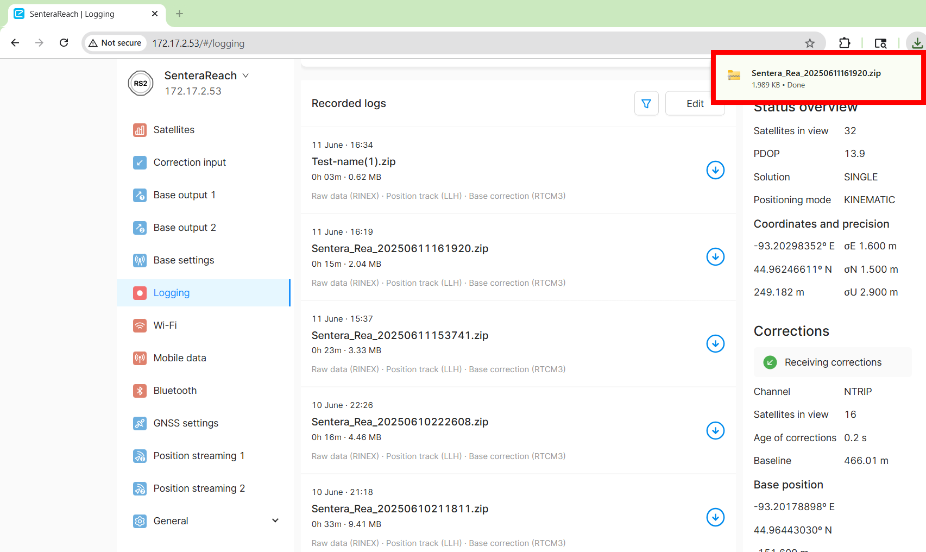Click the filter icon for recorded logs
The width and height of the screenshot is (926, 552).
[x=646, y=103]
